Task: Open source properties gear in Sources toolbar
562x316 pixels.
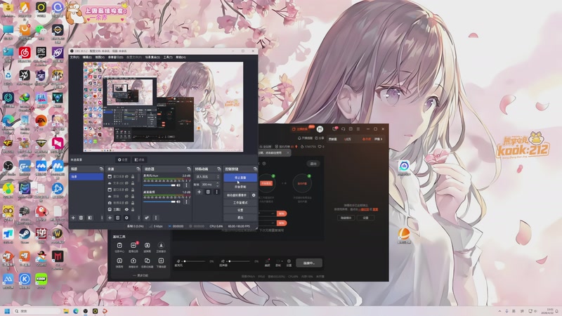Action: click(126, 218)
